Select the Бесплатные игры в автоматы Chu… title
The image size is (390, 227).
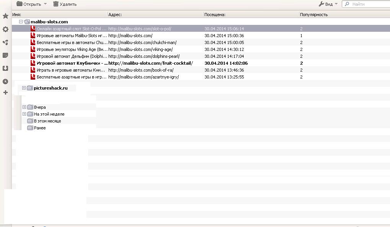72,42
